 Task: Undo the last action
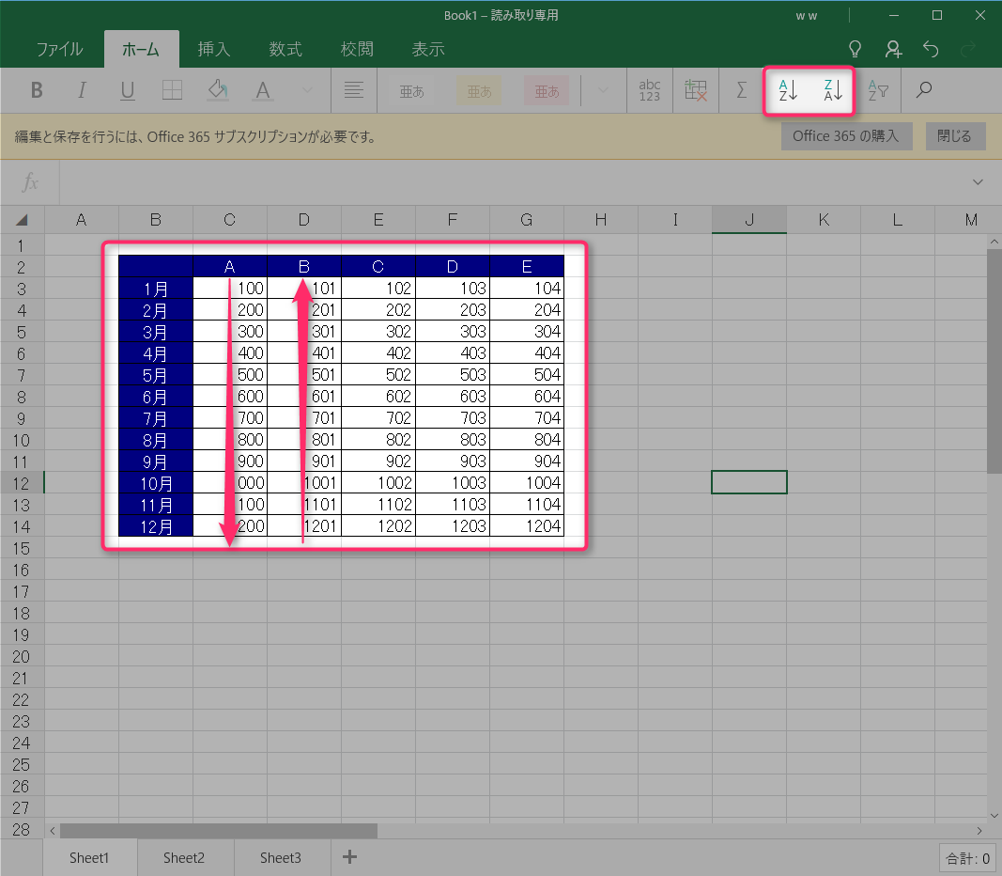point(931,49)
